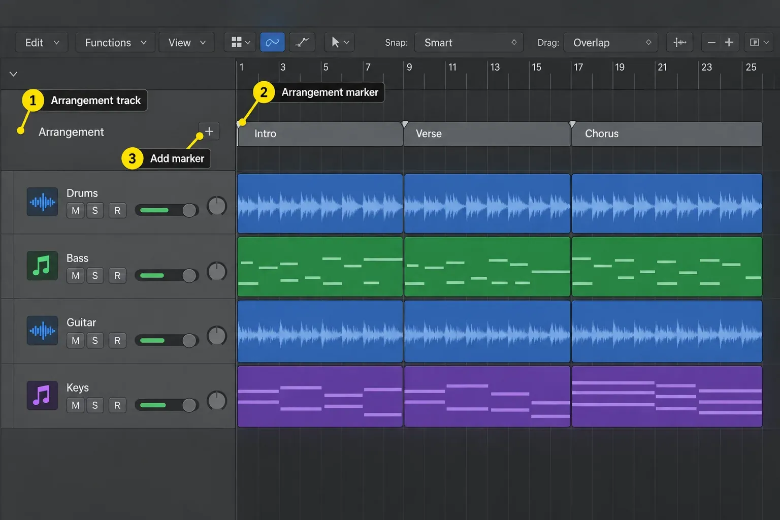780x520 pixels.
Task: Open the Edit menu
Action: [x=42, y=43]
